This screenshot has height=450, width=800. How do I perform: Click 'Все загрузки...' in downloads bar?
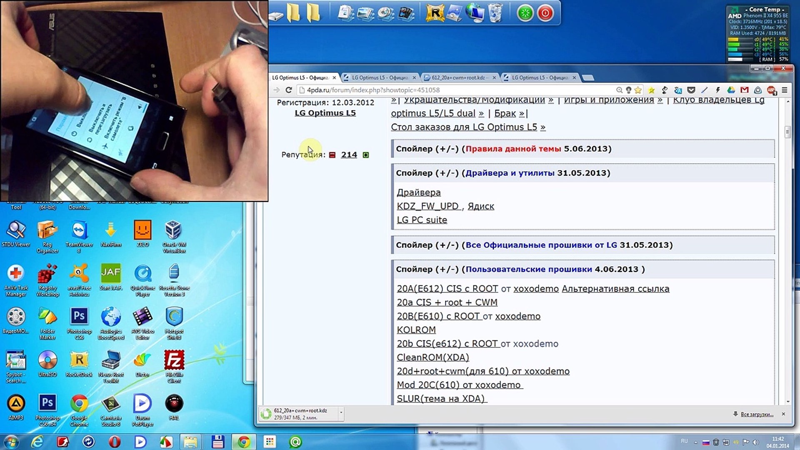(x=757, y=414)
